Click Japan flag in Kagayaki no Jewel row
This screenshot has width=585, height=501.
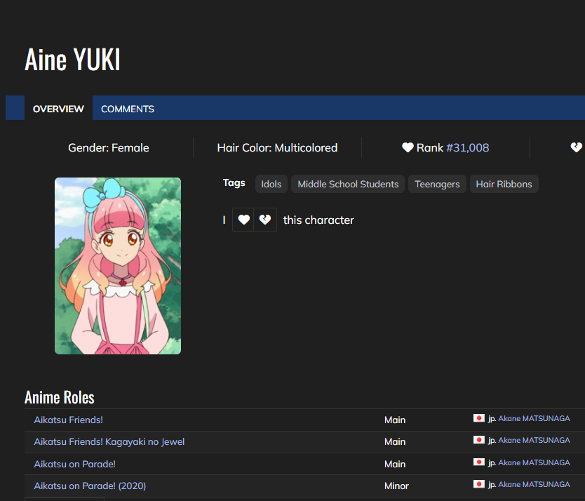tap(479, 440)
